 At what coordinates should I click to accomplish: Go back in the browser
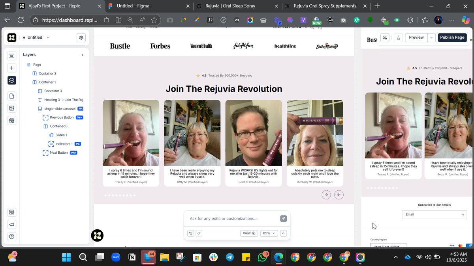point(8,20)
